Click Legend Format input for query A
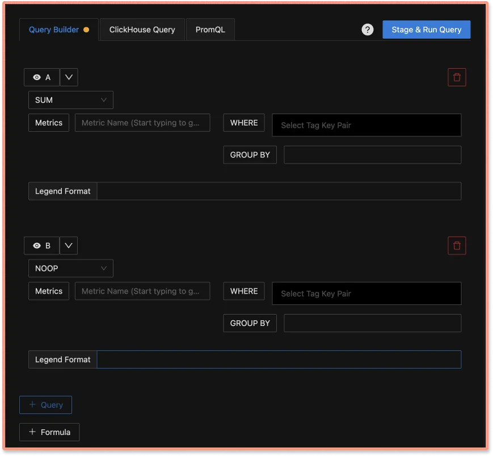The height and width of the screenshot is (456, 493). coord(279,191)
